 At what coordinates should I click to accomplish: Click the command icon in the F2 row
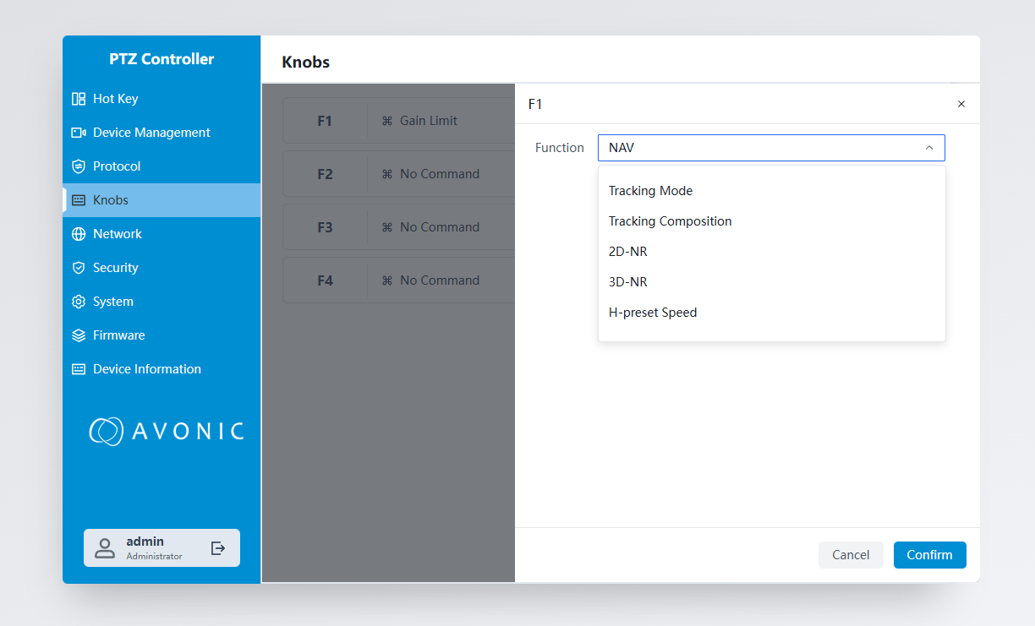(x=387, y=174)
